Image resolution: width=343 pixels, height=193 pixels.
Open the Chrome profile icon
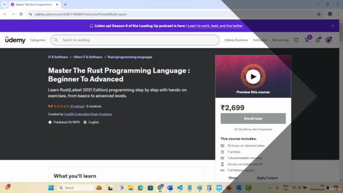point(330,14)
